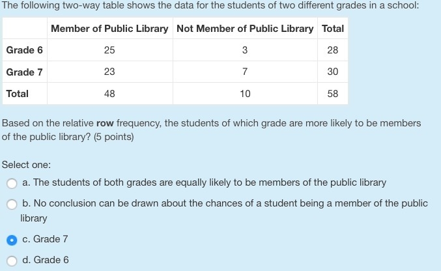Click the grand total cell showing 58
Screen dimensions: 441x271
click(333, 94)
